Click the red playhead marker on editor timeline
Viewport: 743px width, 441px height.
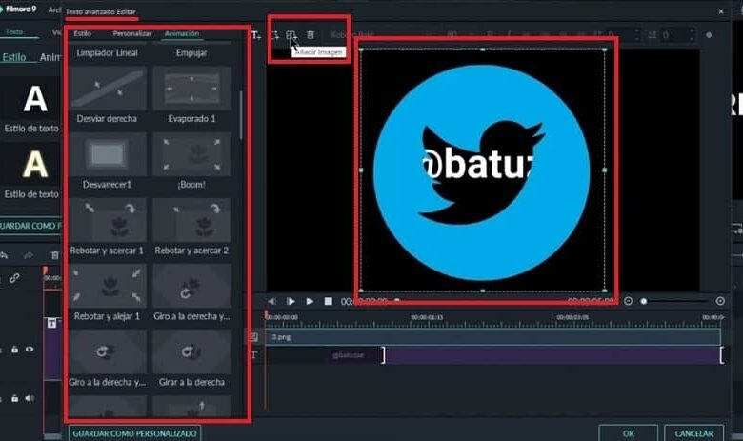pyautogui.click(x=267, y=314)
